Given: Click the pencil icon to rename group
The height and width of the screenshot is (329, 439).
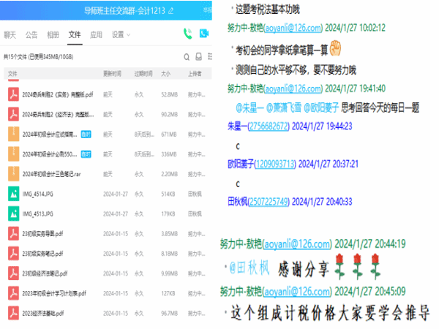Looking at the screenshot, I should [x=170, y=11].
